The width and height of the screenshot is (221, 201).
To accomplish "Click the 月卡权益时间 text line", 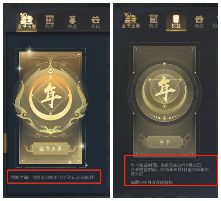I will pyautogui.click(x=170, y=172).
